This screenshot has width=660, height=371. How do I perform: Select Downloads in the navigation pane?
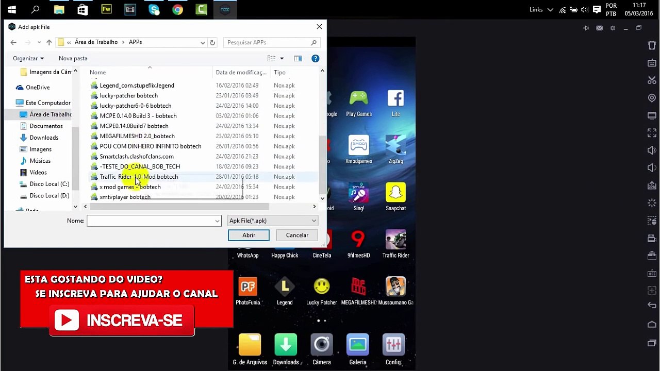44,138
